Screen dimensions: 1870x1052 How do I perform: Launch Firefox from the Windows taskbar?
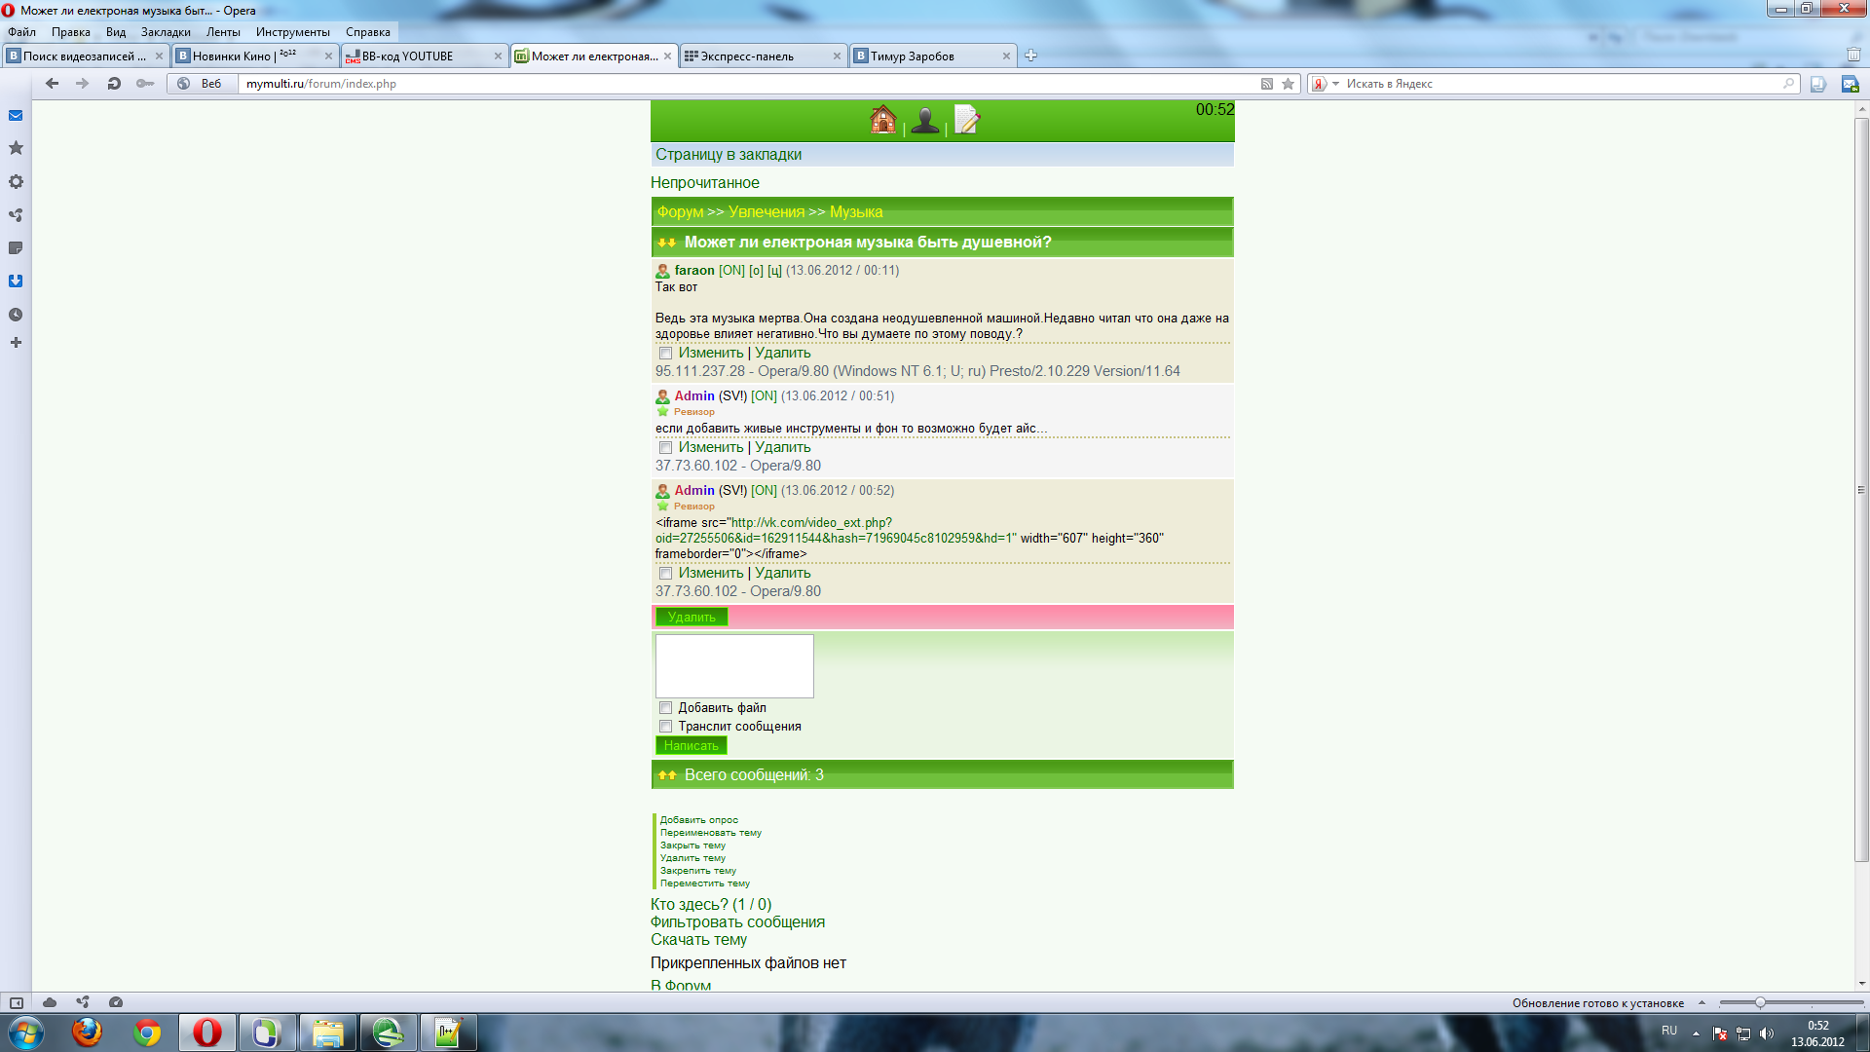(x=87, y=1033)
